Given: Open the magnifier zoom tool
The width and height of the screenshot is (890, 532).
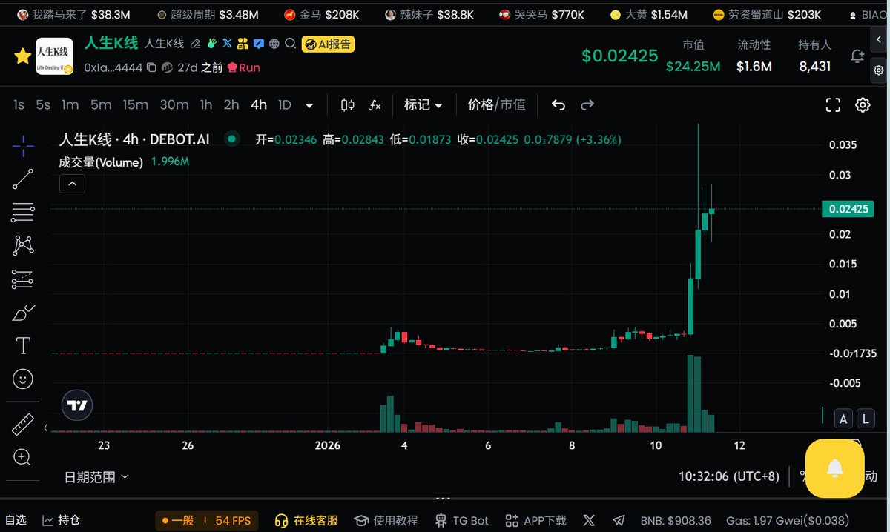Looking at the screenshot, I should click(x=22, y=457).
